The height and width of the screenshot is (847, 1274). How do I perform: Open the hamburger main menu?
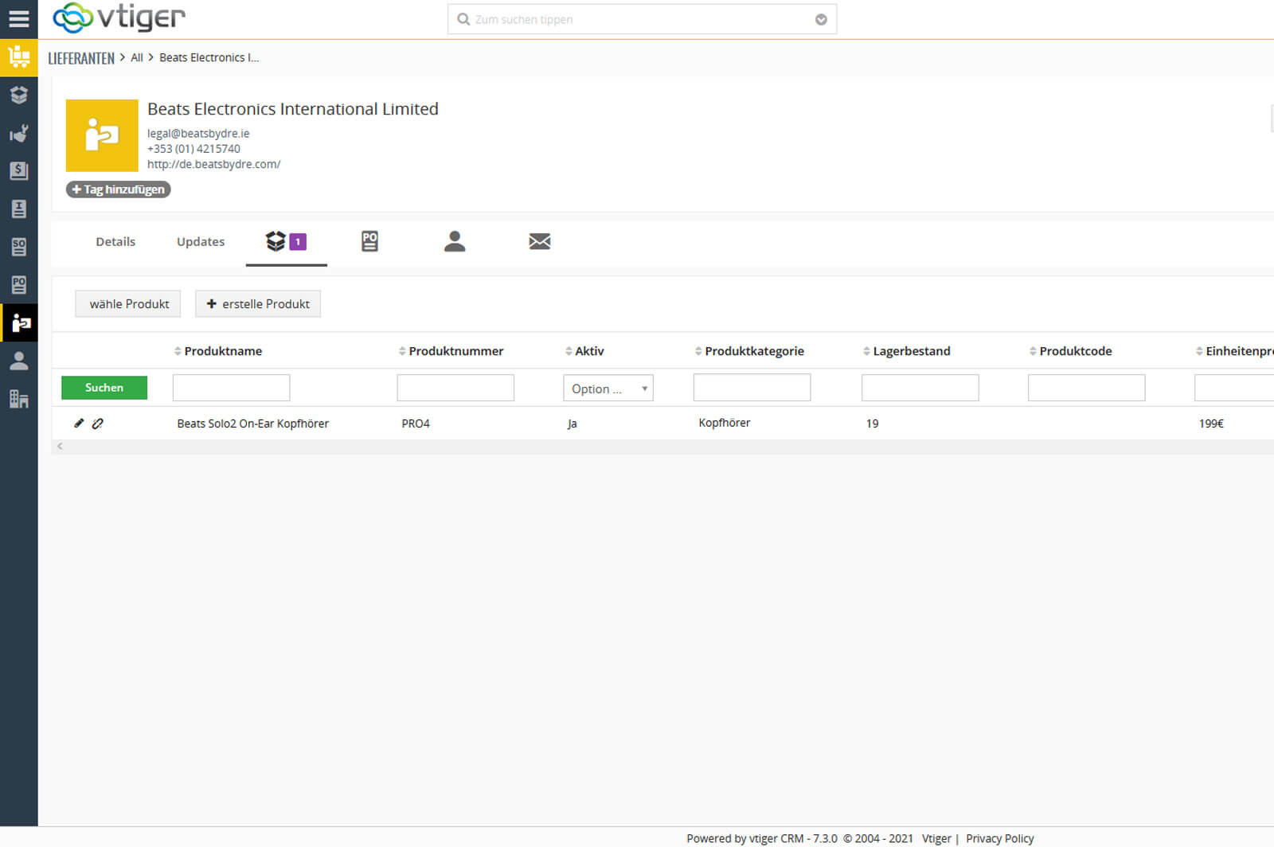[x=18, y=18]
